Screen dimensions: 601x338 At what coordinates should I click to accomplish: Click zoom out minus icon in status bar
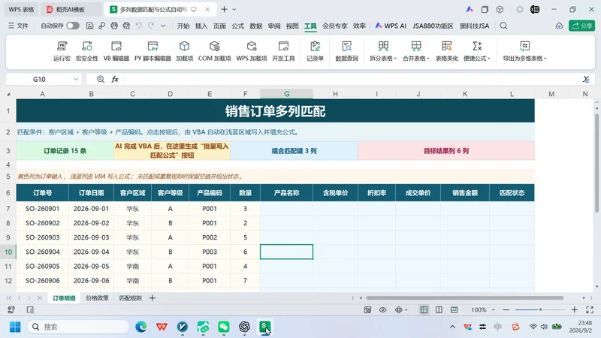point(506,309)
